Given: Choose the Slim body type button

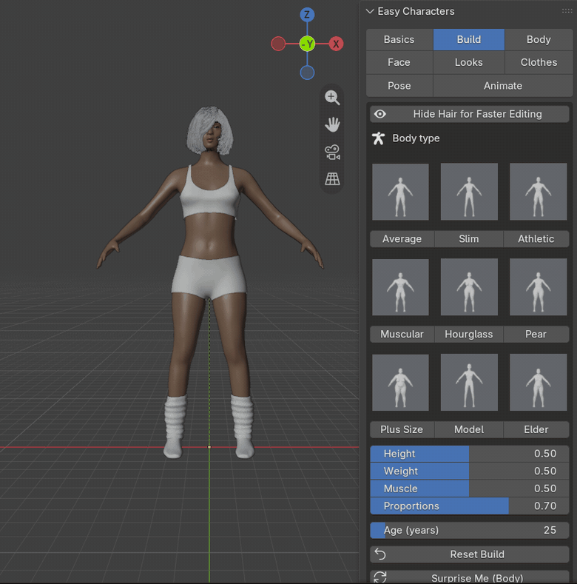Looking at the screenshot, I should [x=469, y=239].
